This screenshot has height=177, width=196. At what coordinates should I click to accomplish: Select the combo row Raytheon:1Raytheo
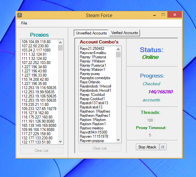pyautogui.click(x=95, y=111)
